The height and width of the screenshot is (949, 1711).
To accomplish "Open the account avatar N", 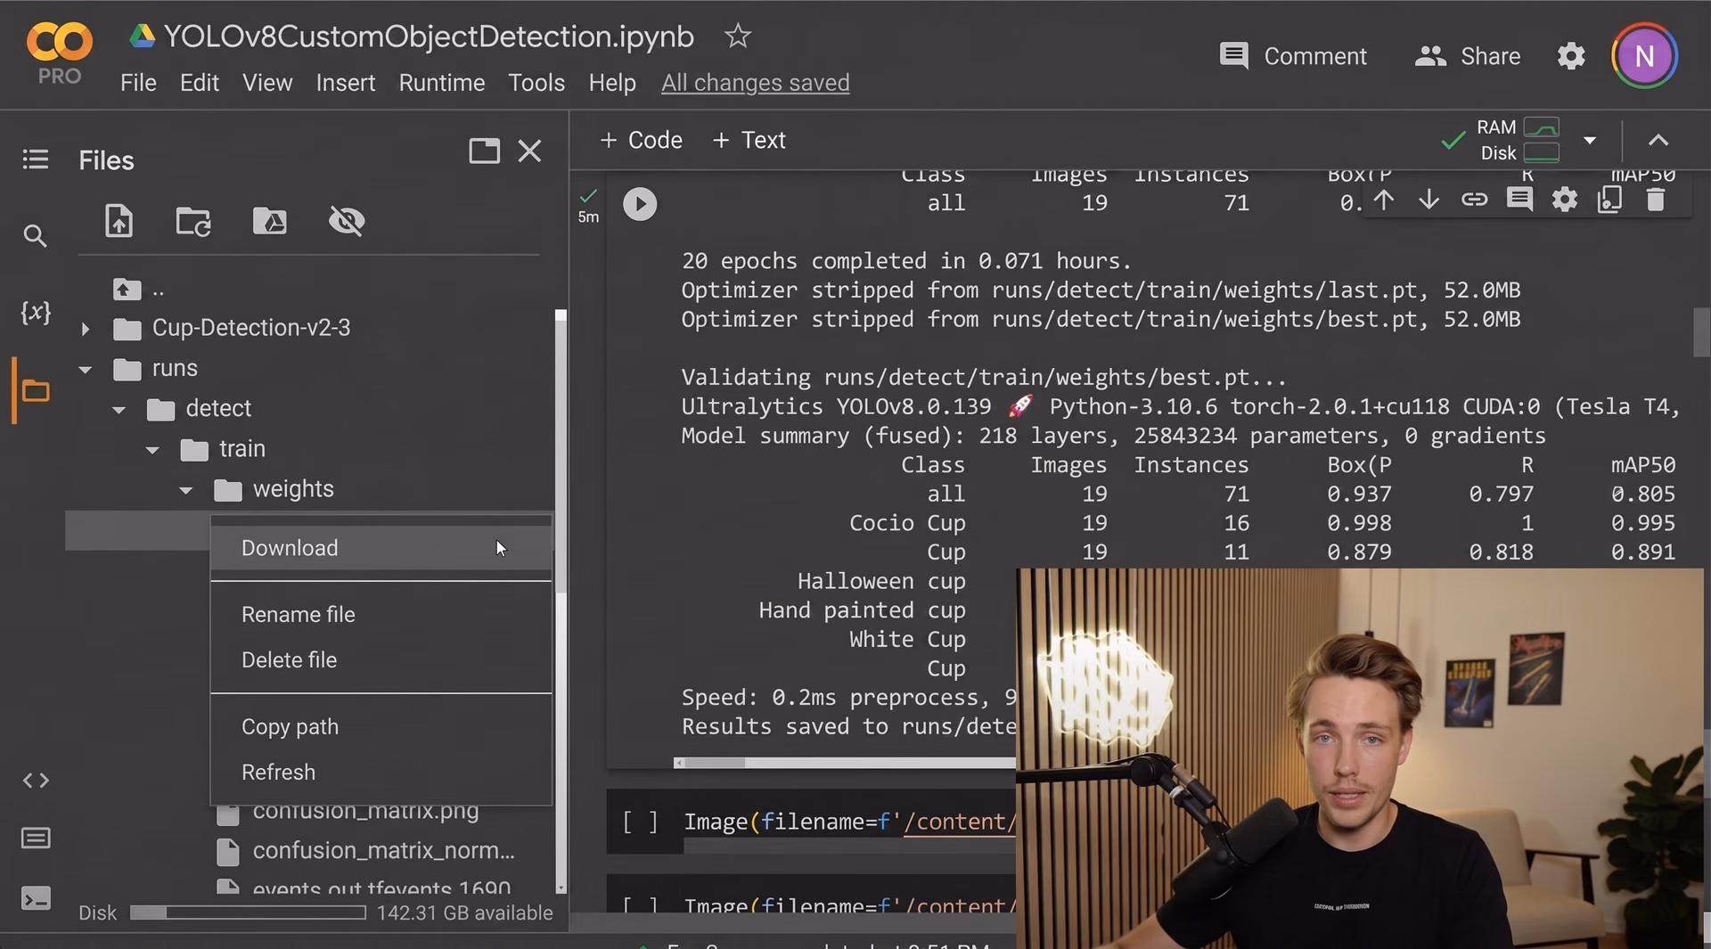I will pyautogui.click(x=1644, y=56).
